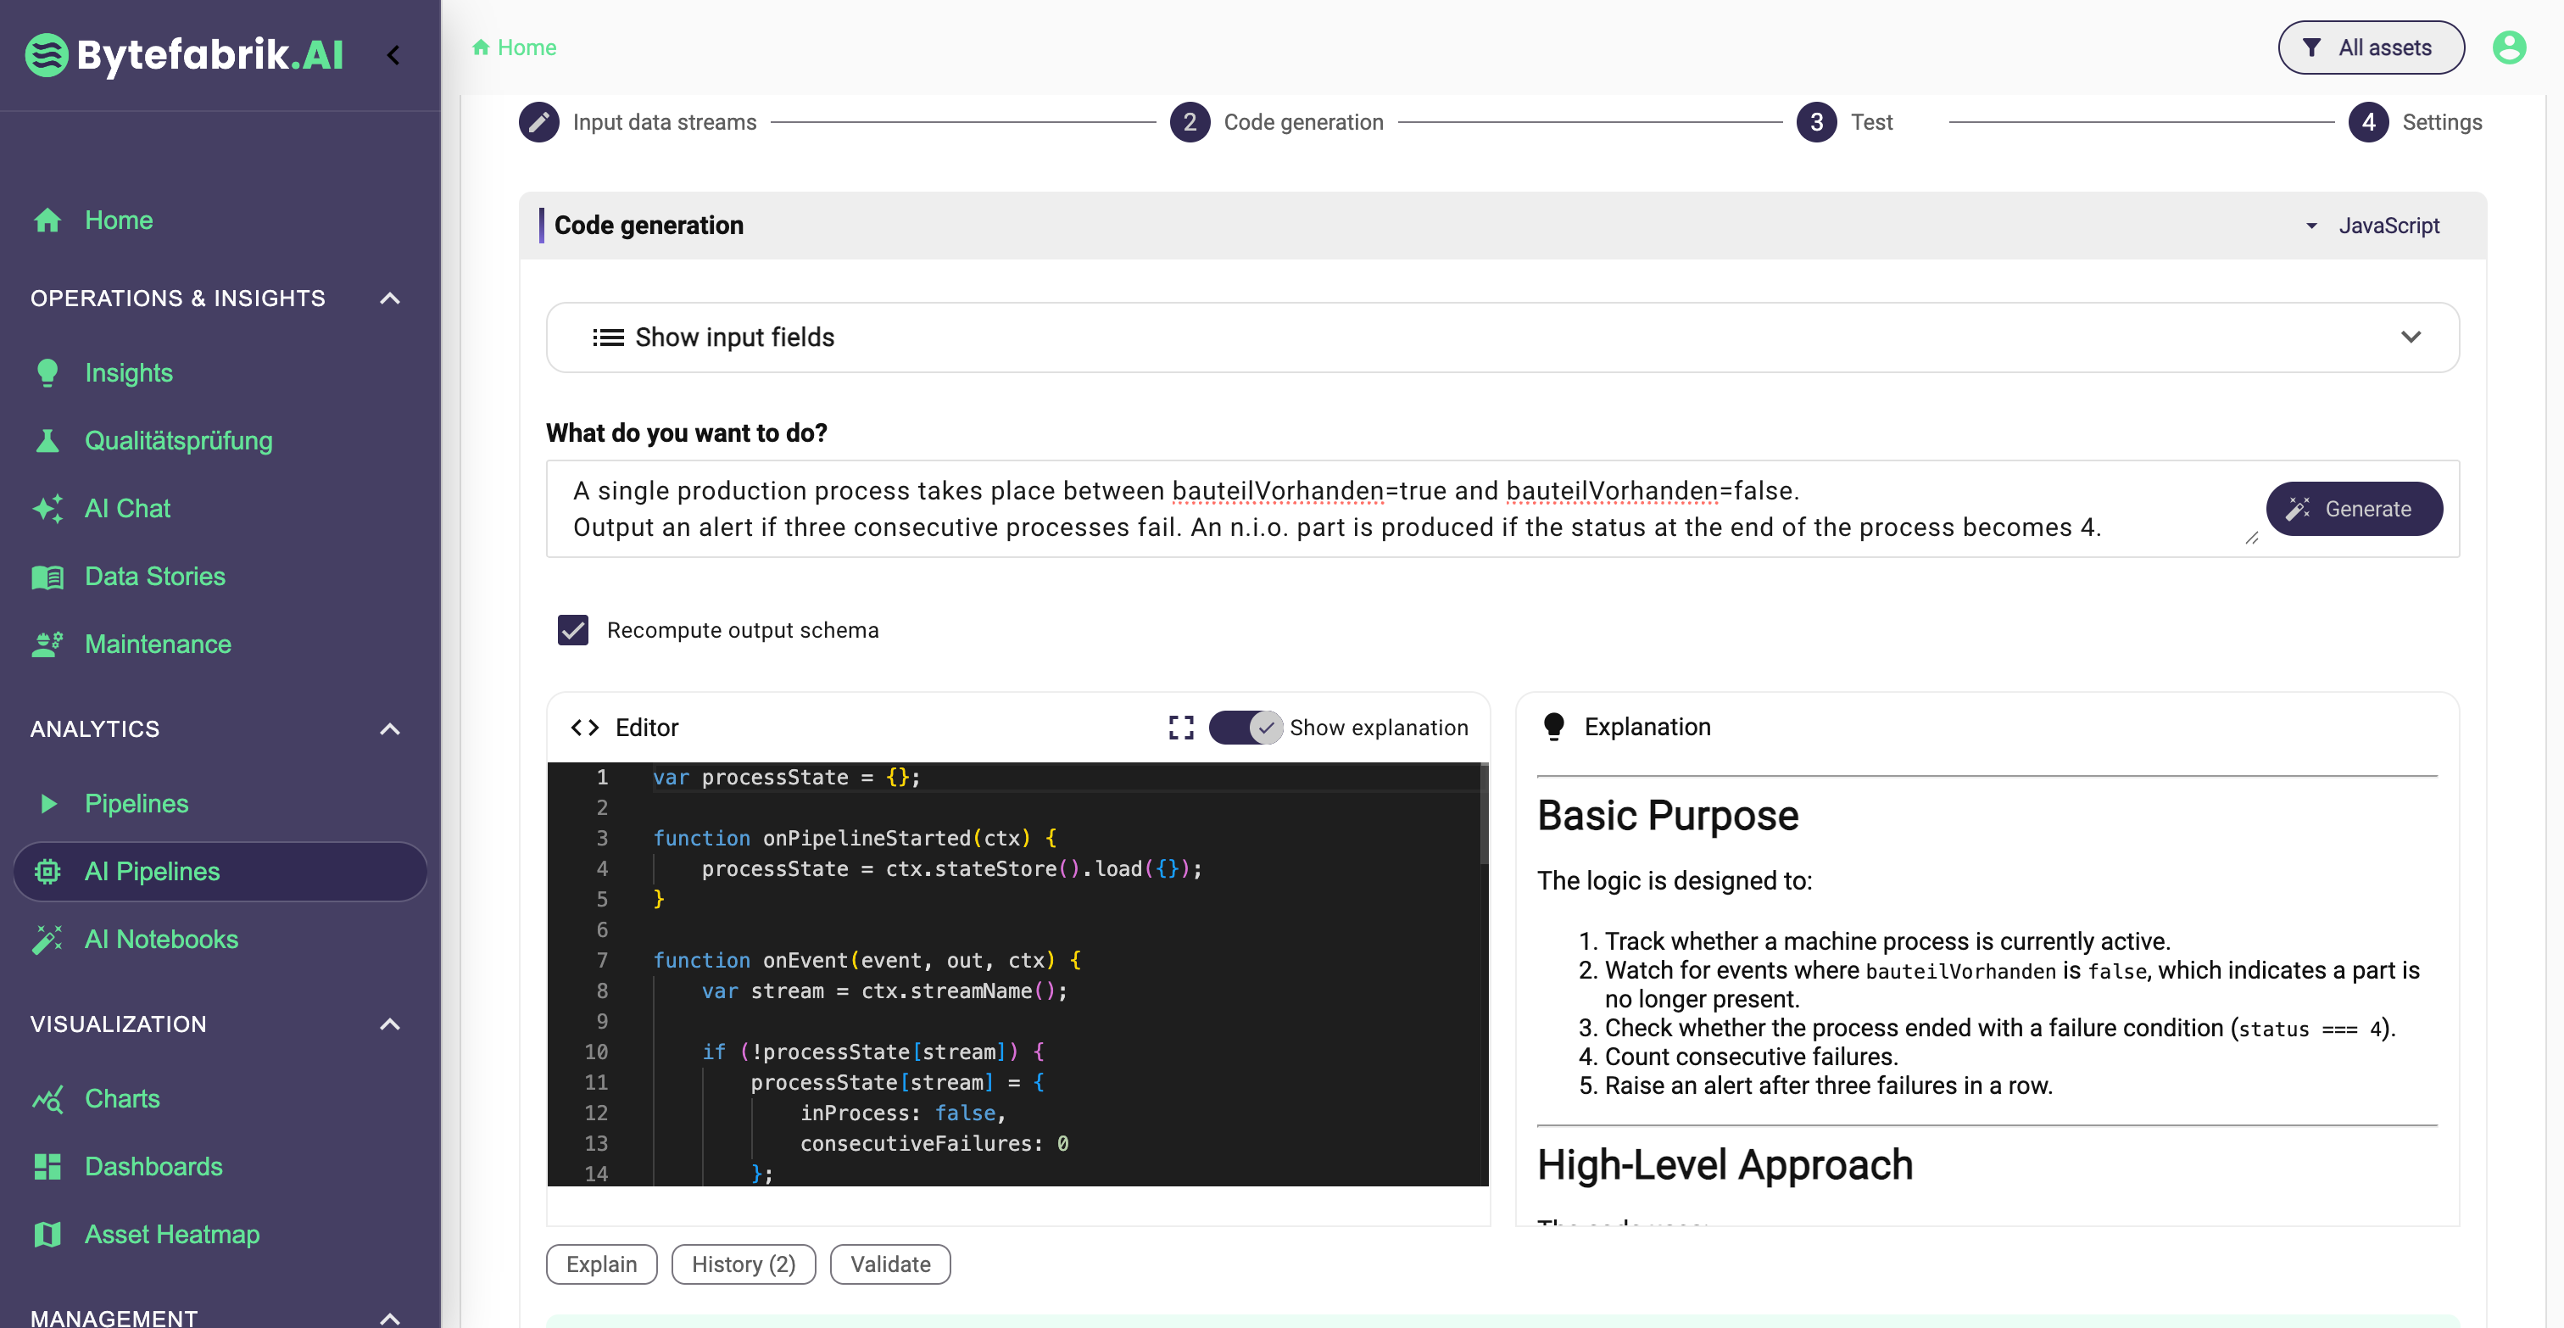Click the AI Pipelines chip icon
This screenshot has height=1328, width=2564.
pos(47,871)
